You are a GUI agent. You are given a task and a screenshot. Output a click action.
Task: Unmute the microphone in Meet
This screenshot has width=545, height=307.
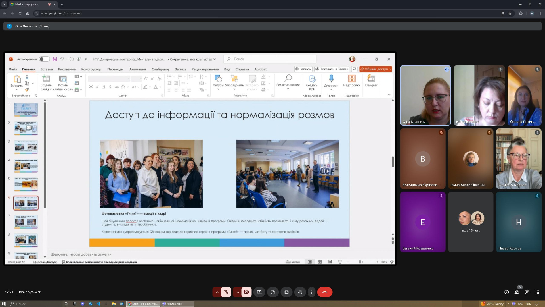(226, 292)
